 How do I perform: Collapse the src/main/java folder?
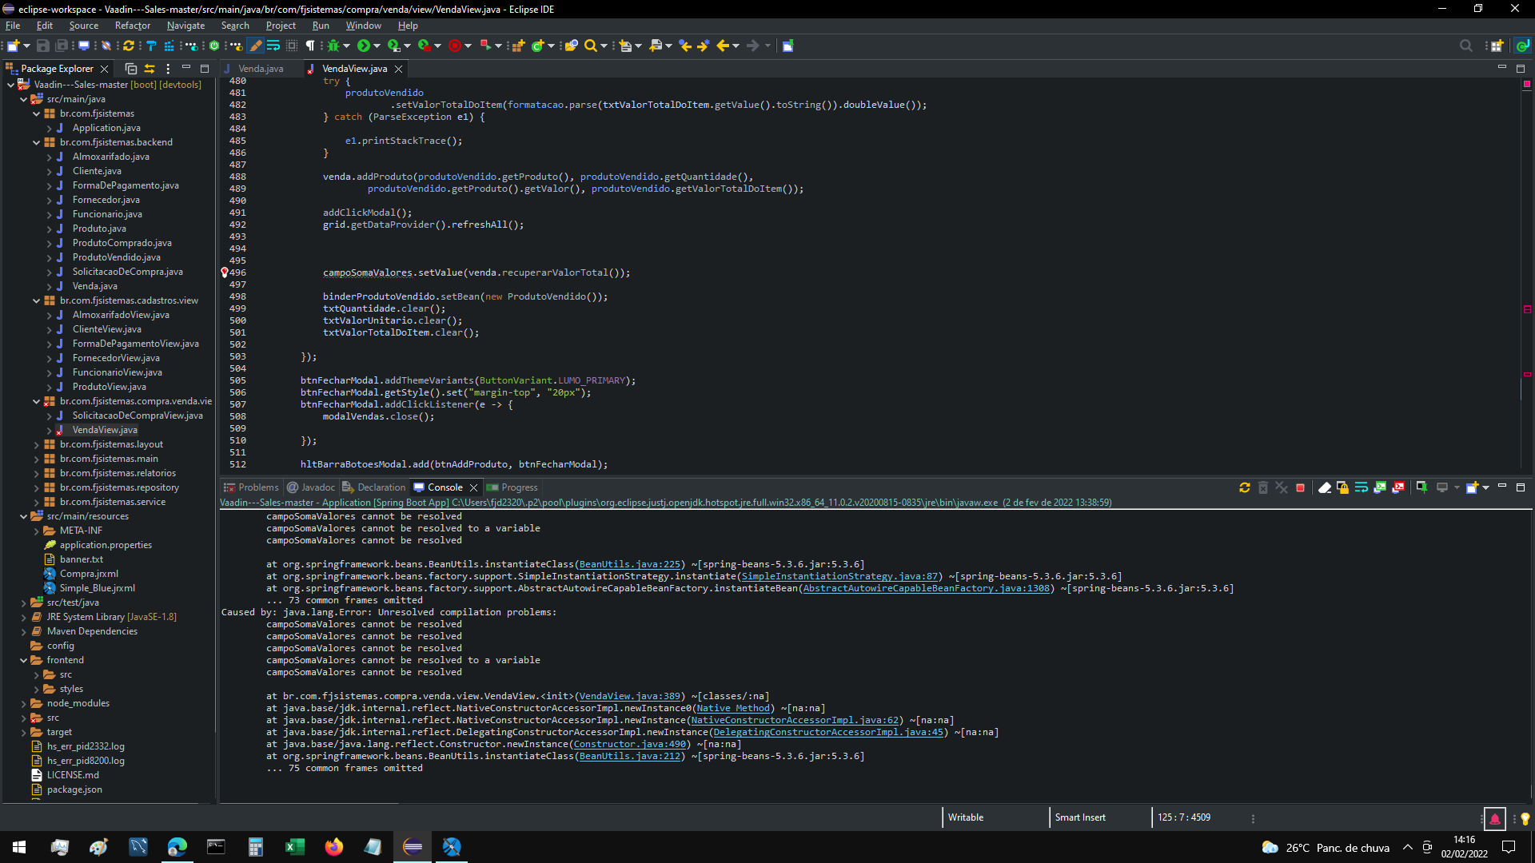tap(23, 99)
